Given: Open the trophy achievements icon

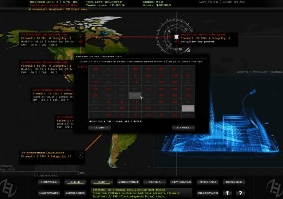Looking at the screenshot, I should click(227, 193).
